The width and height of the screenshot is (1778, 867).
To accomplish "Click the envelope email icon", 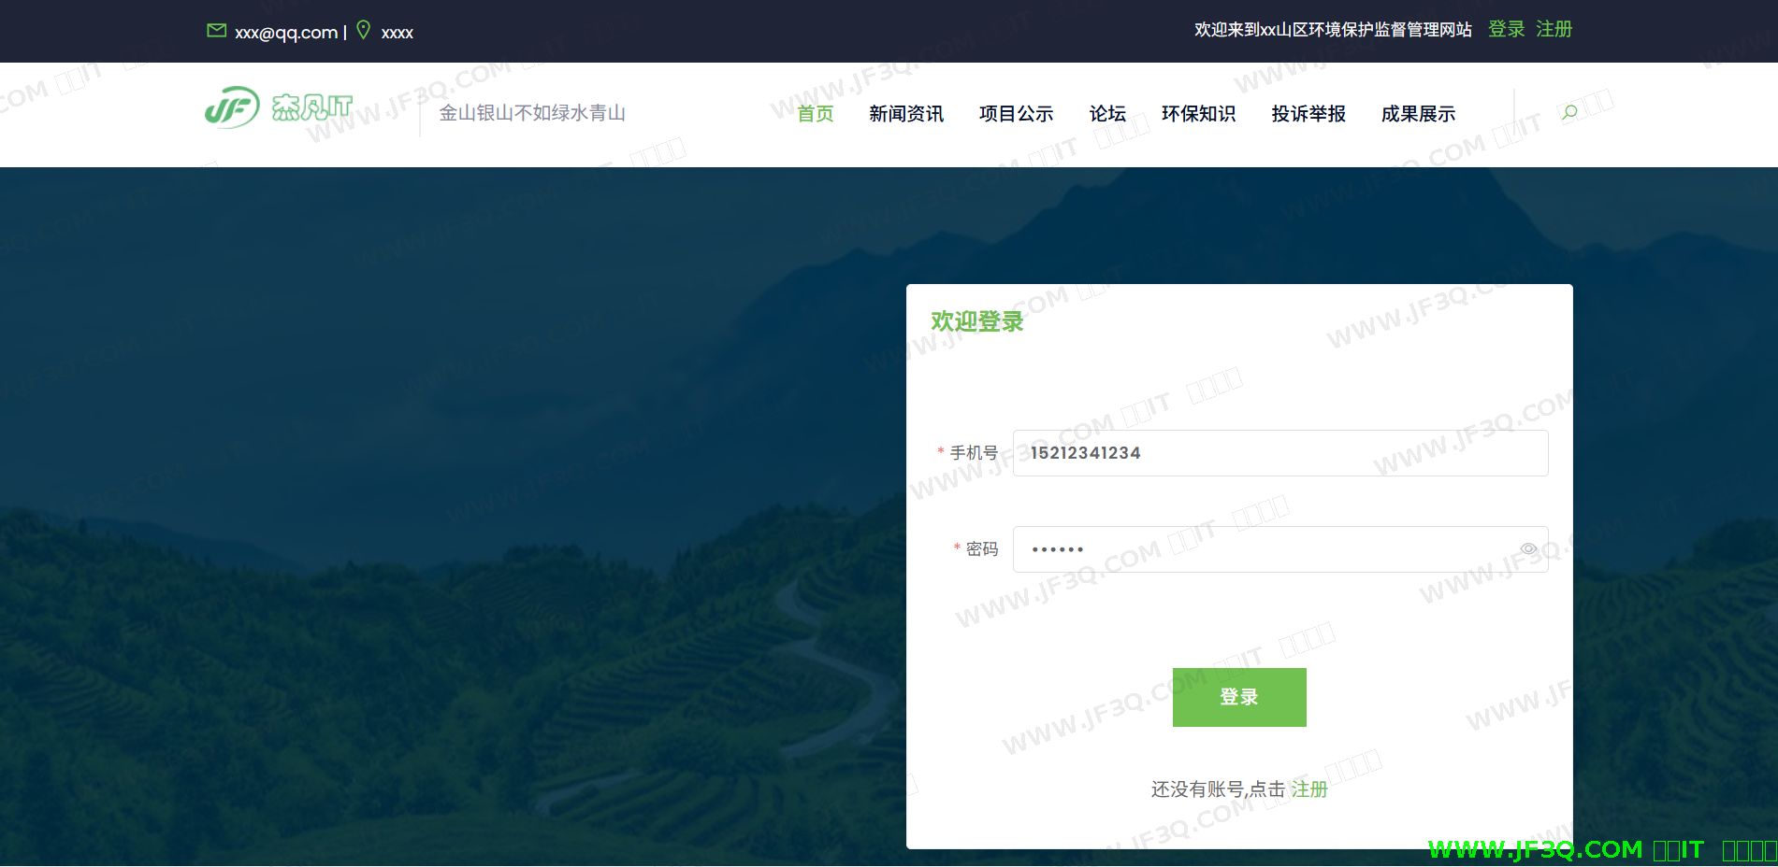I will (216, 31).
